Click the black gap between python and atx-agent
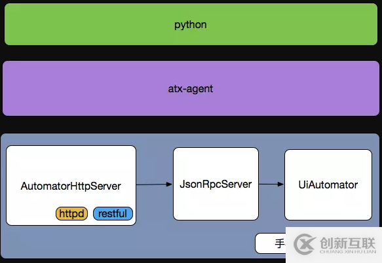This screenshot has height=263, width=382. coord(191,53)
